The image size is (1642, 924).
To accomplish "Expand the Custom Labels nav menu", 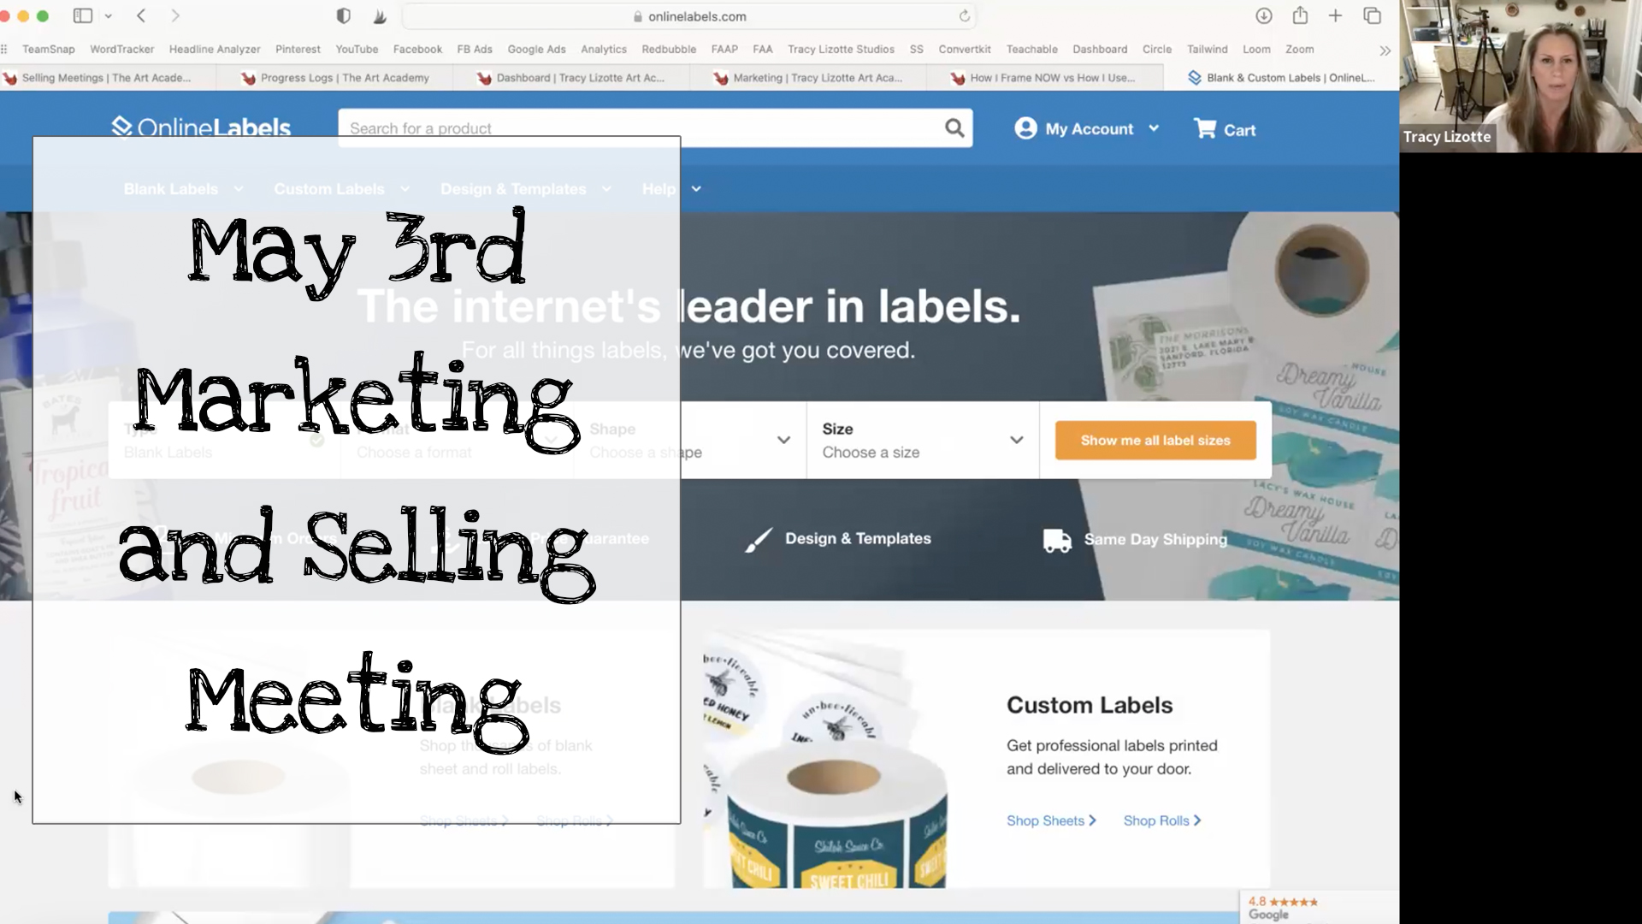I will [342, 189].
